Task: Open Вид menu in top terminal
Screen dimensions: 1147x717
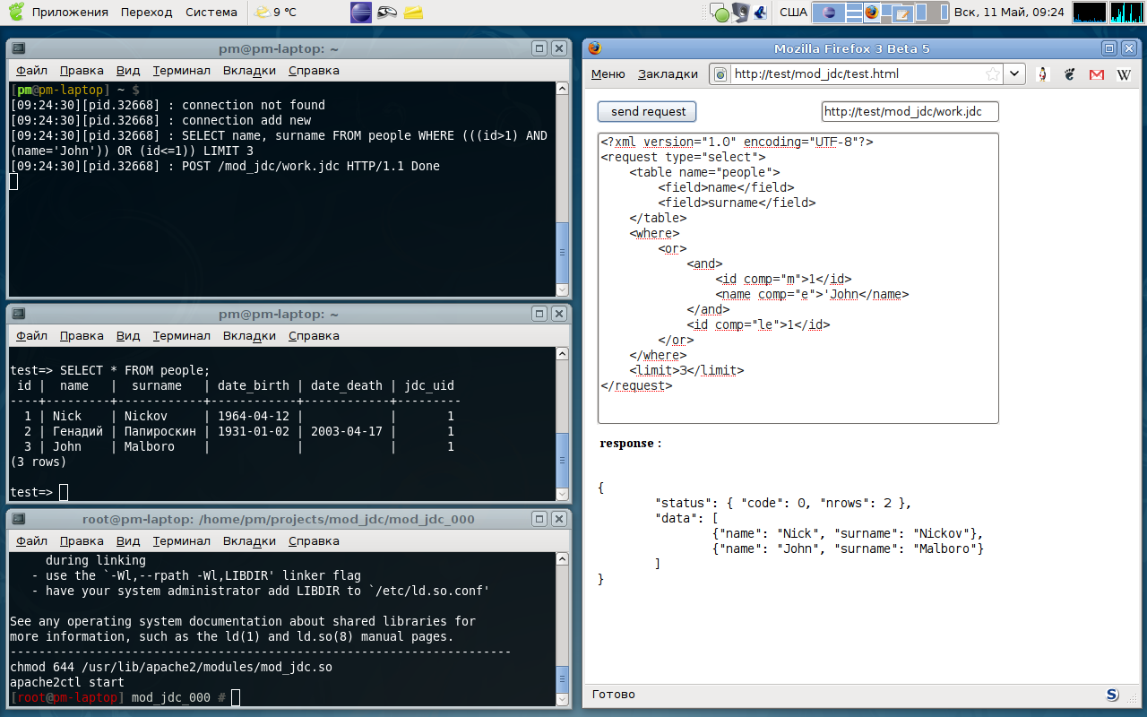Action: click(x=128, y=71)
